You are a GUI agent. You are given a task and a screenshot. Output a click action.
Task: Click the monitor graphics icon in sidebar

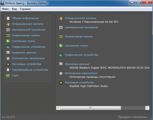(x=8, y=47)
